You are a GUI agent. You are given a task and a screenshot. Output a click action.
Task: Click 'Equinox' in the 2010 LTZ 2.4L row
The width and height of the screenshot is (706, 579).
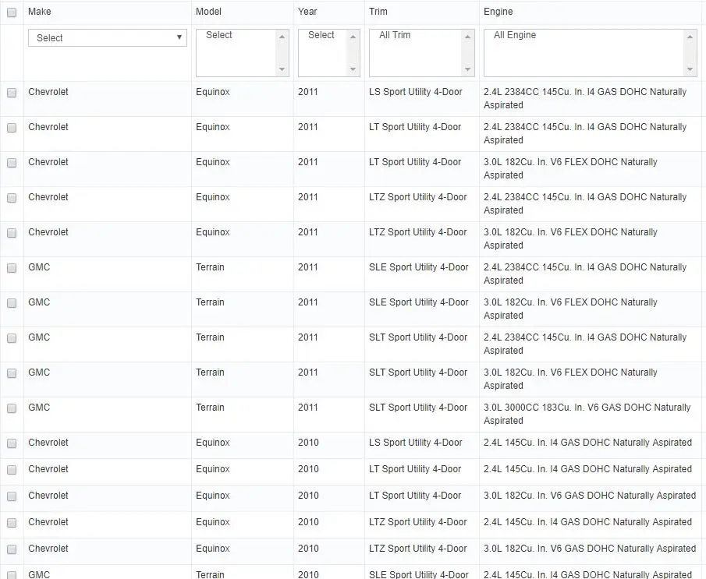212,522
